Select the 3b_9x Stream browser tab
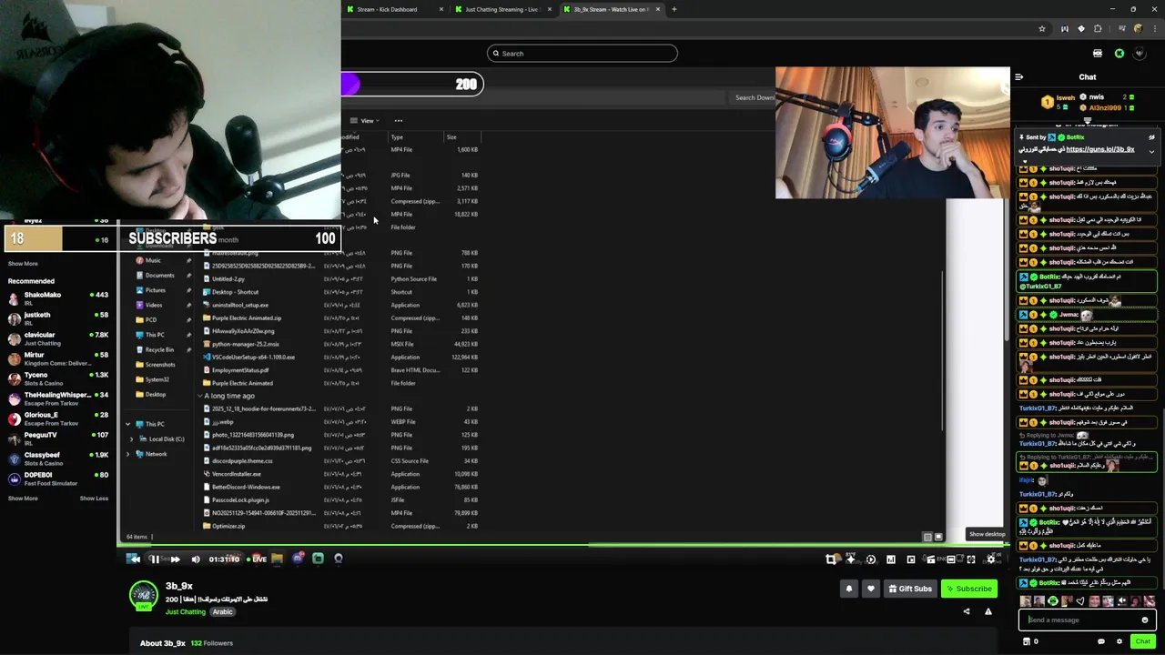 (610, 9)
